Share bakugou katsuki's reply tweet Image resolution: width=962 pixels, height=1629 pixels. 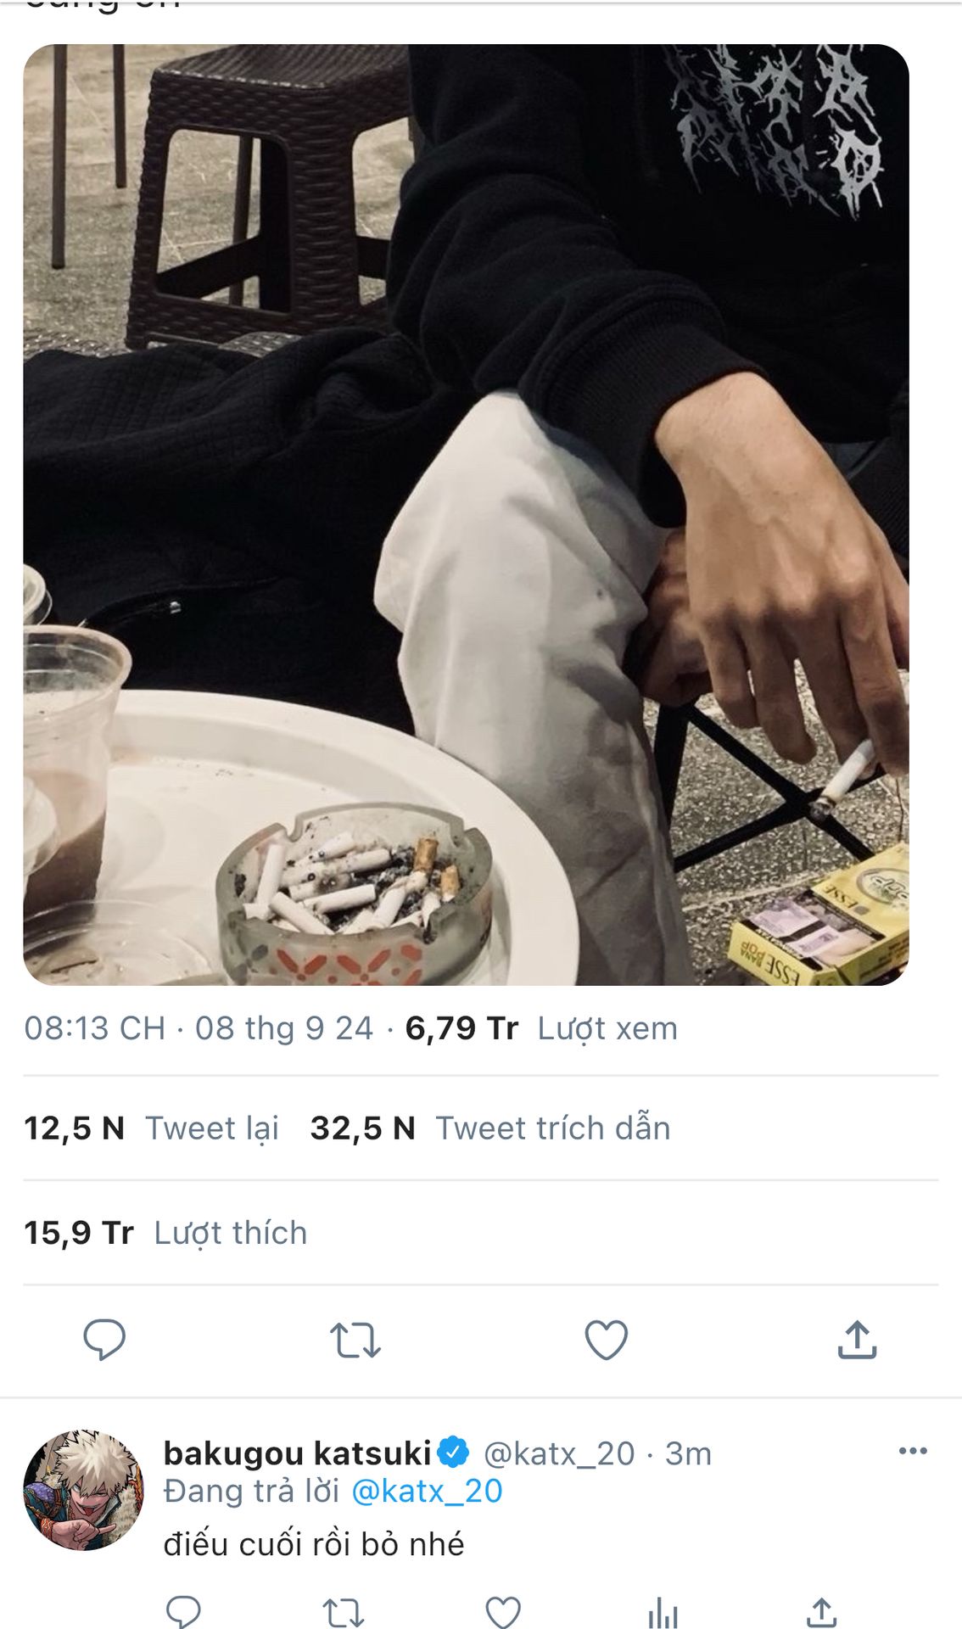coord(821,1611)
